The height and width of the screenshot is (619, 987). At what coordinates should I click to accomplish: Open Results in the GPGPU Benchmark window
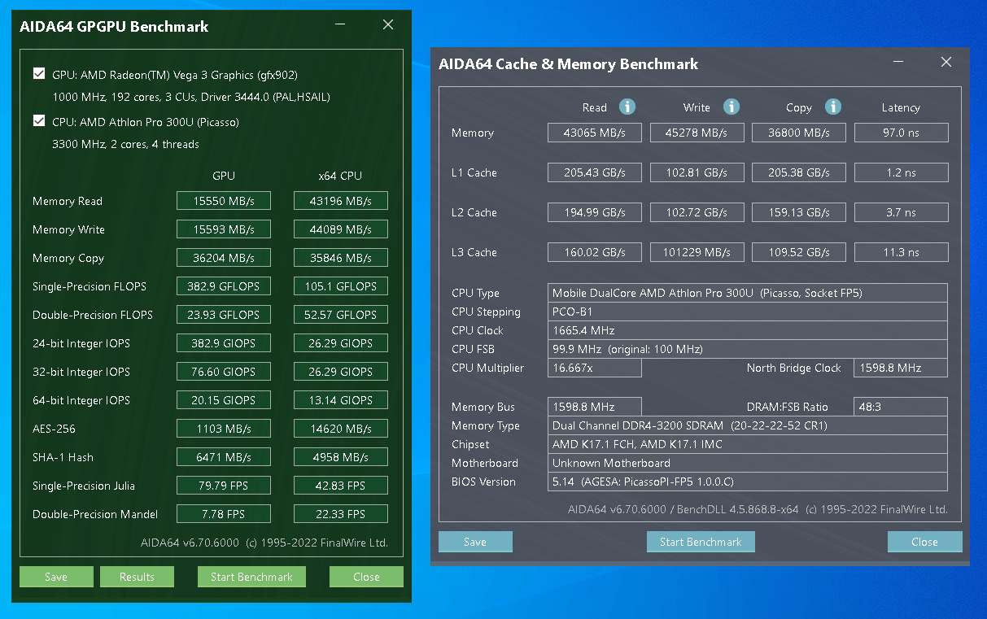click(137, 577)
